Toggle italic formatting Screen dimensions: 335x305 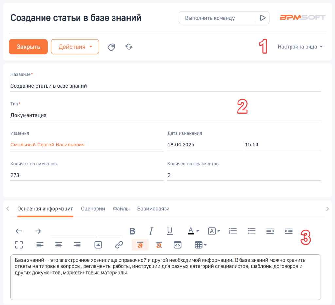[x=151, y=231]
